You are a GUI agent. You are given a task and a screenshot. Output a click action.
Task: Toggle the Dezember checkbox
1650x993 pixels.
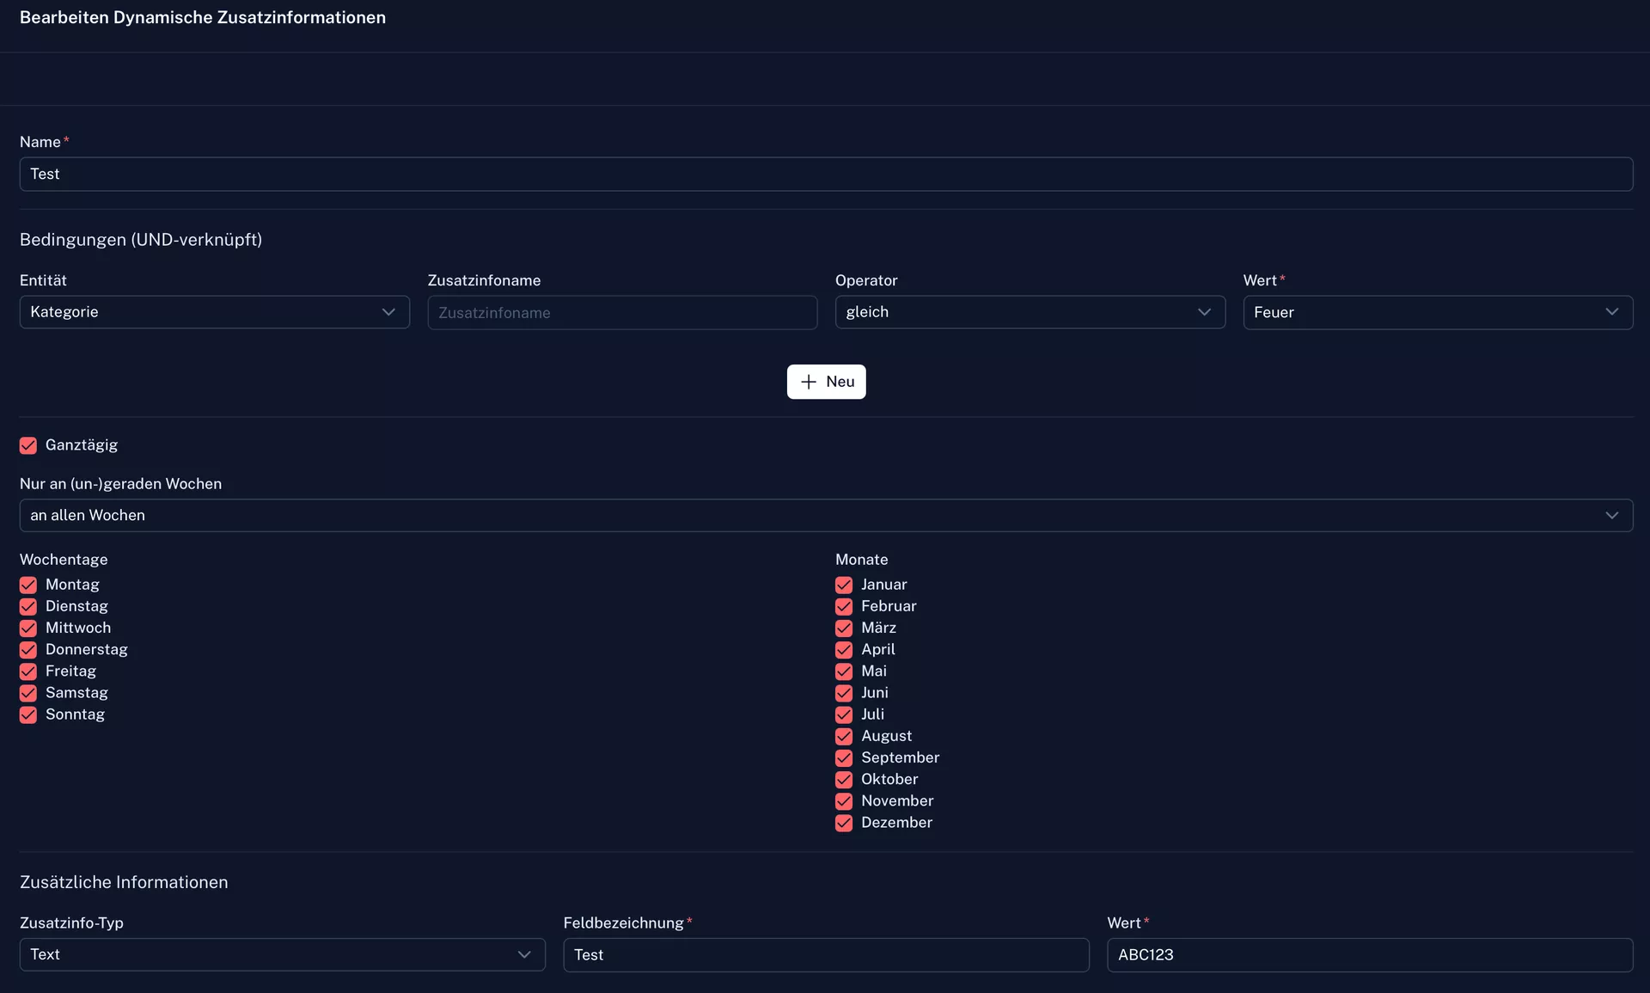[x=844, y=823]
